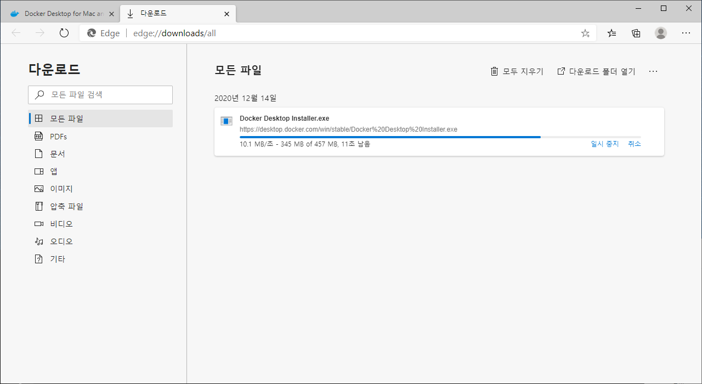Click the 345 MB of 457 MB status text
The image size is (702, 384).
pos(305,144)
